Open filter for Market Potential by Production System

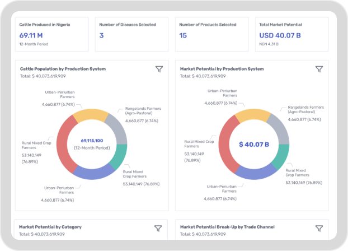pyautogui.click(x=319, y=69)
